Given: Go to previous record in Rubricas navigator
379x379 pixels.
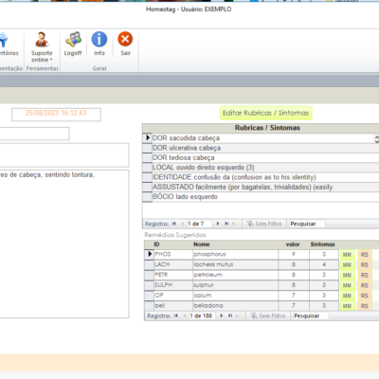Looking at the screenshot, I should point(182,224).
